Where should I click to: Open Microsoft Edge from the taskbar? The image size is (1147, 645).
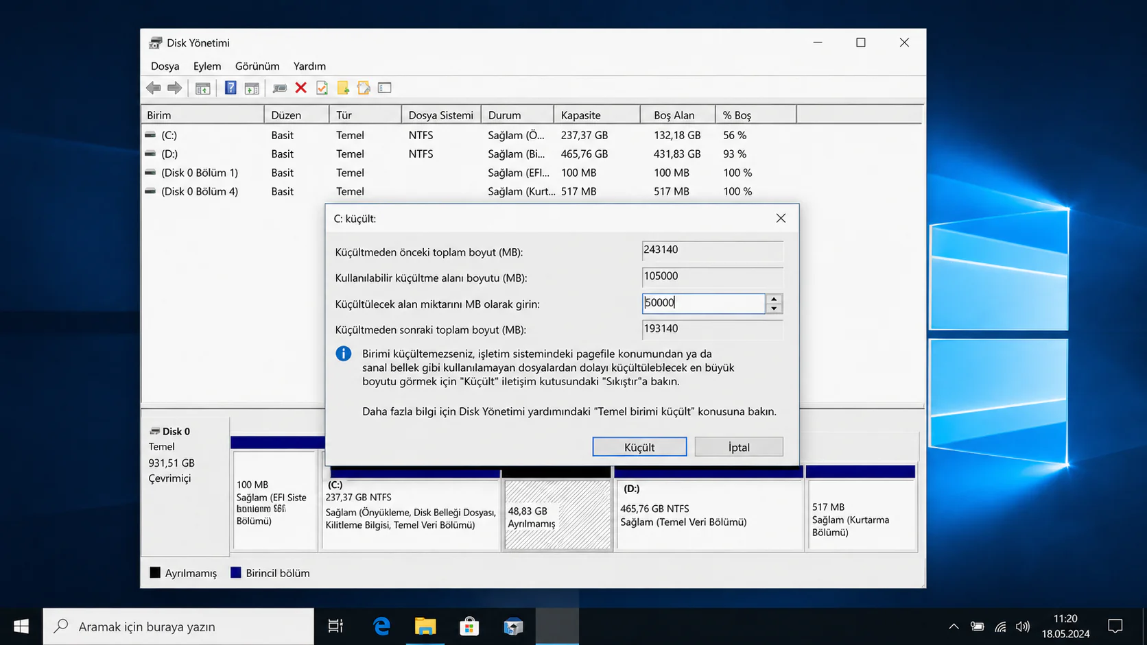click(381, 626)
